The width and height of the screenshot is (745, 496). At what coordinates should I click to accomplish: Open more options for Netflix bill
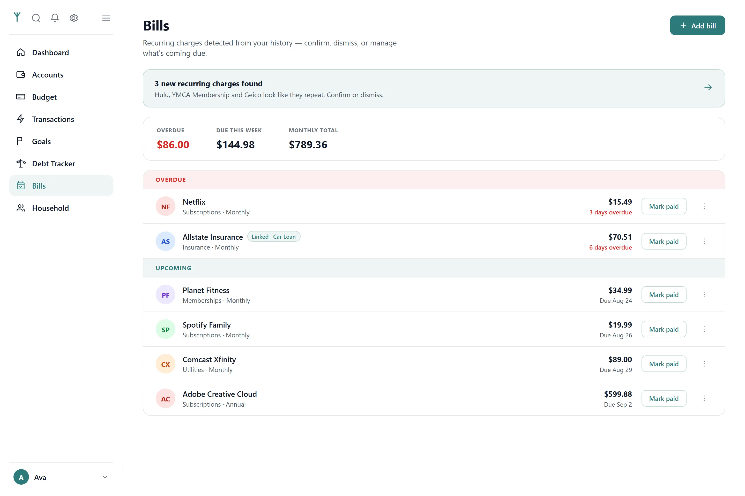704,206
